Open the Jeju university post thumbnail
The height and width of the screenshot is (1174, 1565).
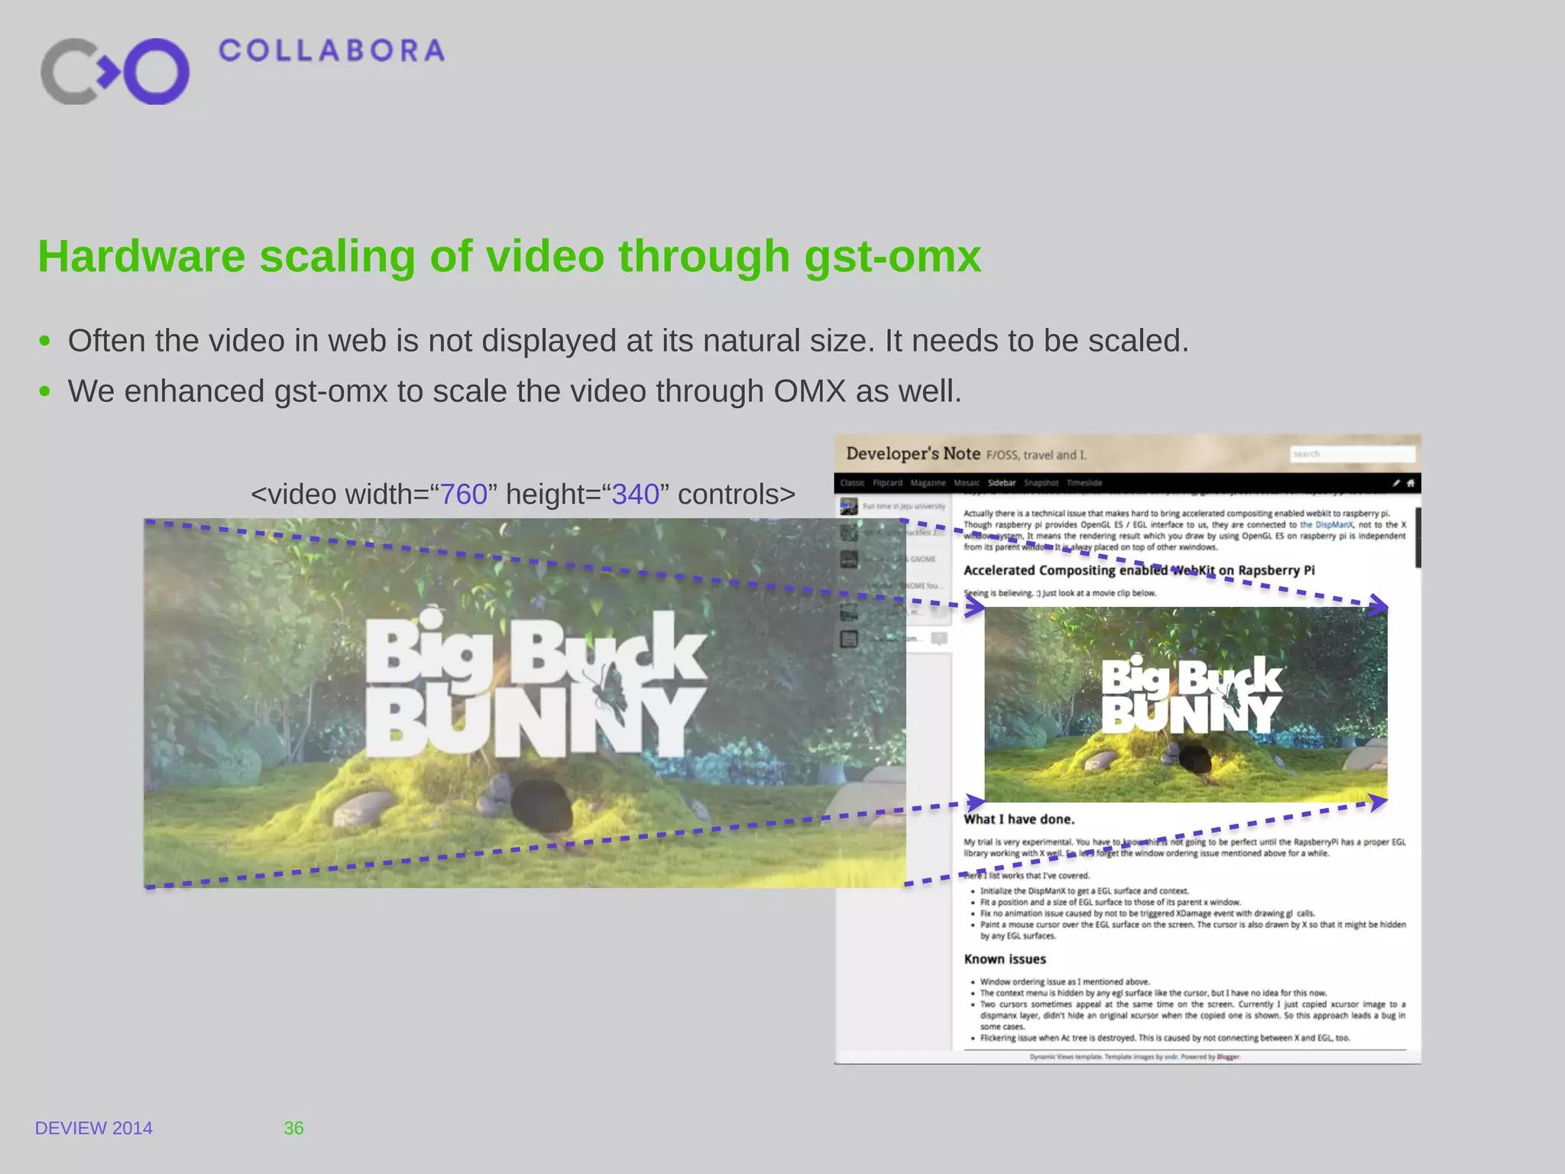(x=849, y=506)
